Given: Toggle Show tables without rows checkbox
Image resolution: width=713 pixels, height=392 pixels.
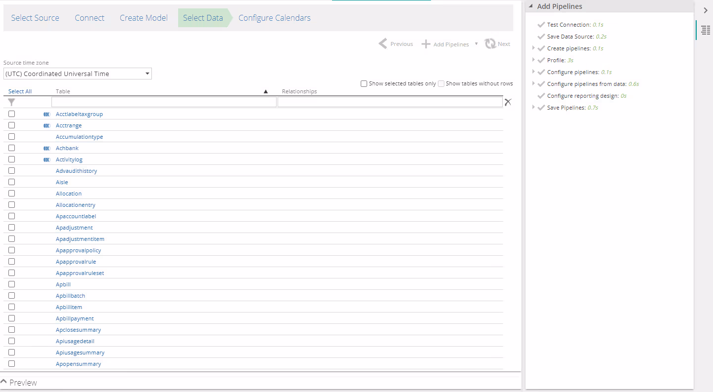Looking at the screenshot, I should tap(441, 84).
